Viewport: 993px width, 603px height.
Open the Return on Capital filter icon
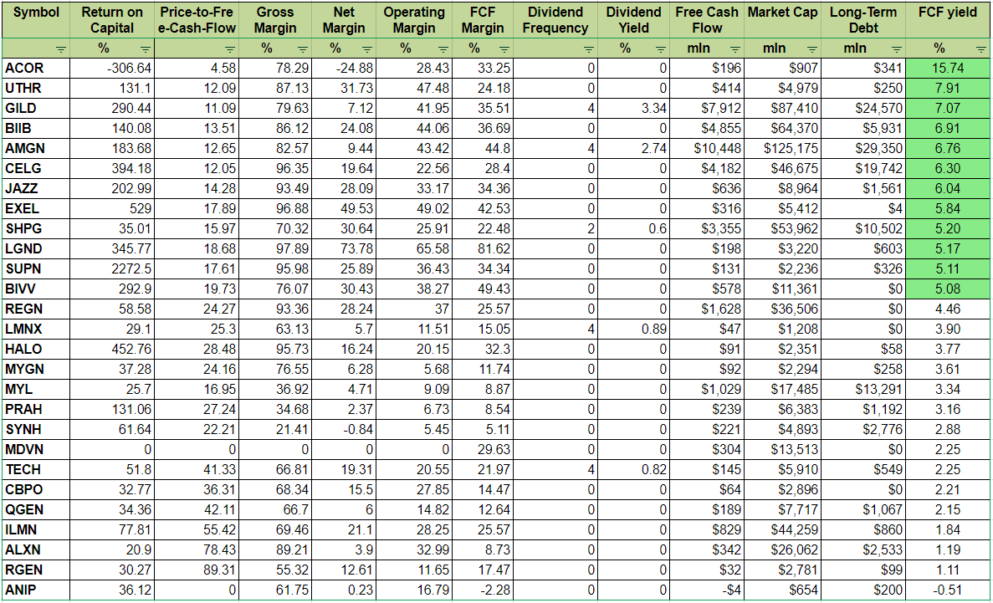coord(145,49)
